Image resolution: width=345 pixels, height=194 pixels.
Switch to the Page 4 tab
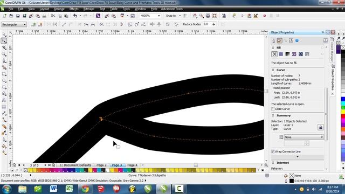(132, 165)
